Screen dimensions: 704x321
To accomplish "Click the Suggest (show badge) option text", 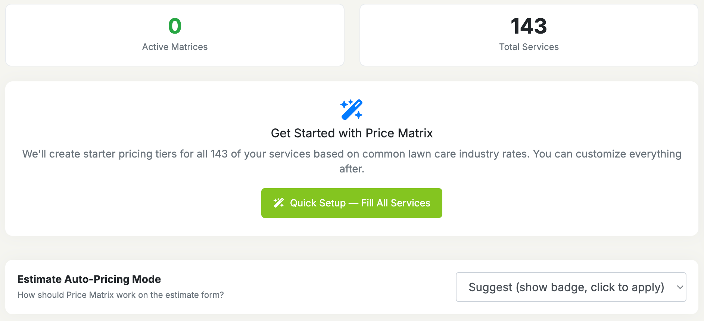I will click(x=566, y=287).
